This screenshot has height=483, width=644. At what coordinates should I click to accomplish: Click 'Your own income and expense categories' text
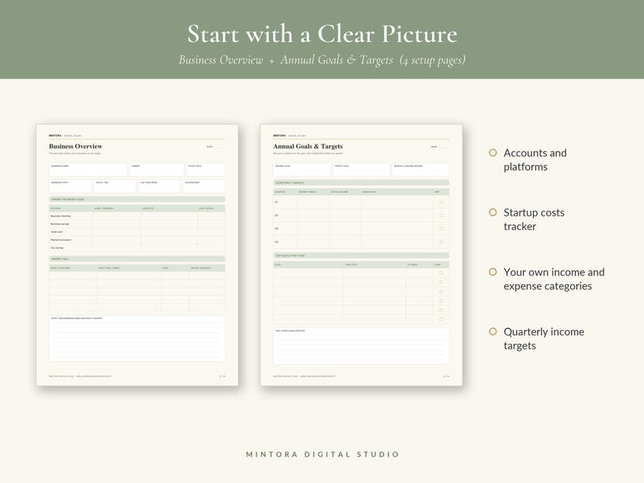[554, 279]
